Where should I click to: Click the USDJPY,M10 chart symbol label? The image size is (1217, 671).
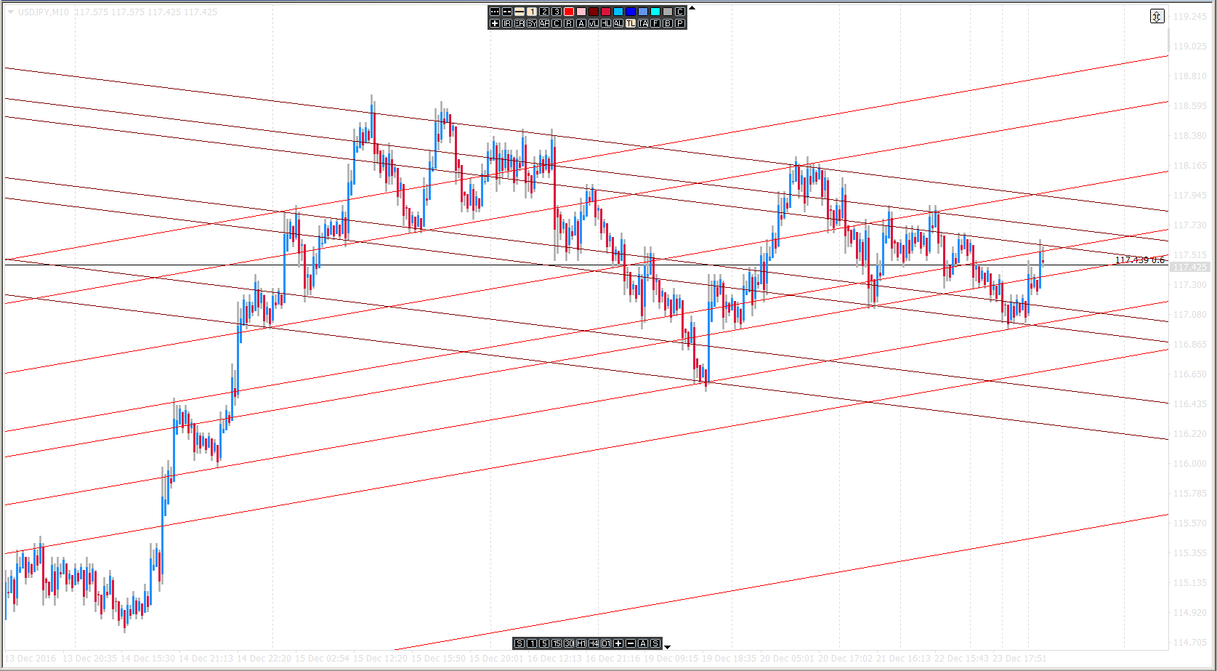[44, 12]
